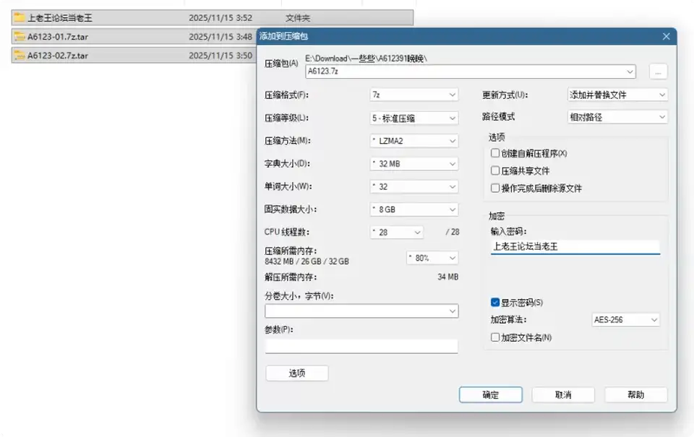694x437 pixels.
Task: Open 更新方式 添加并替换文件 dropdown
Action: pyautogui.click(x=617, y=95)
